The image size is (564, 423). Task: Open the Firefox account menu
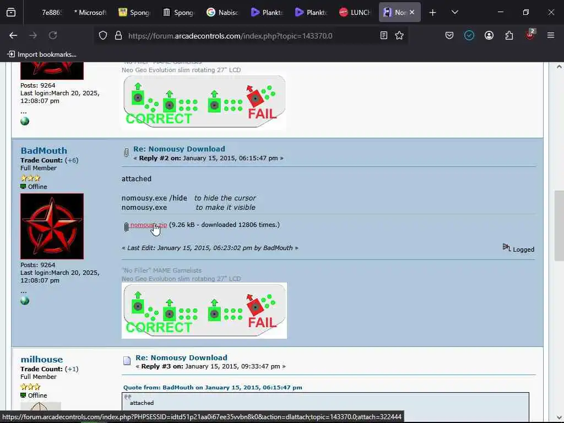489,35
